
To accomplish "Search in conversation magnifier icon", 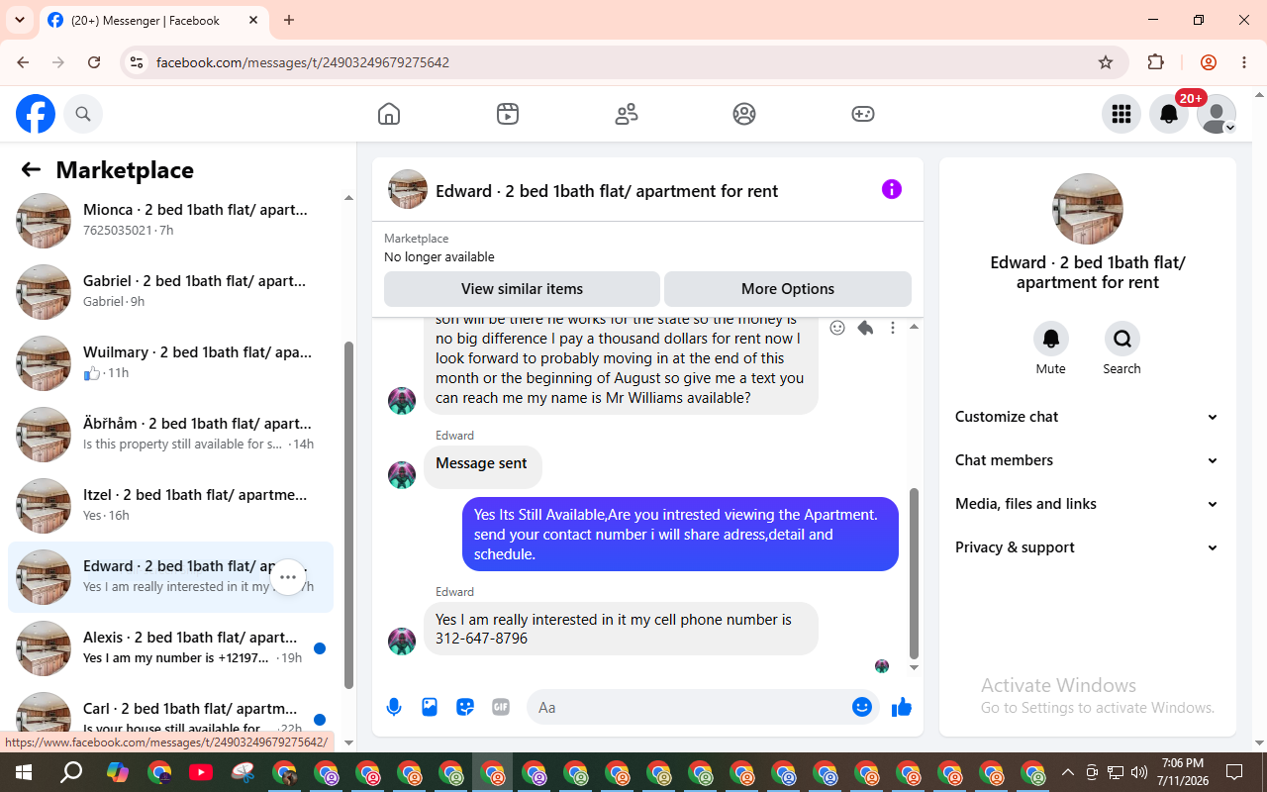I will coord(1122,339).
